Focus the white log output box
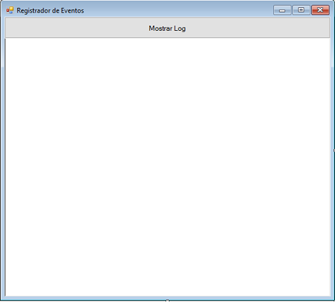Viewport: 335px width, 302px height. [167, 167]
